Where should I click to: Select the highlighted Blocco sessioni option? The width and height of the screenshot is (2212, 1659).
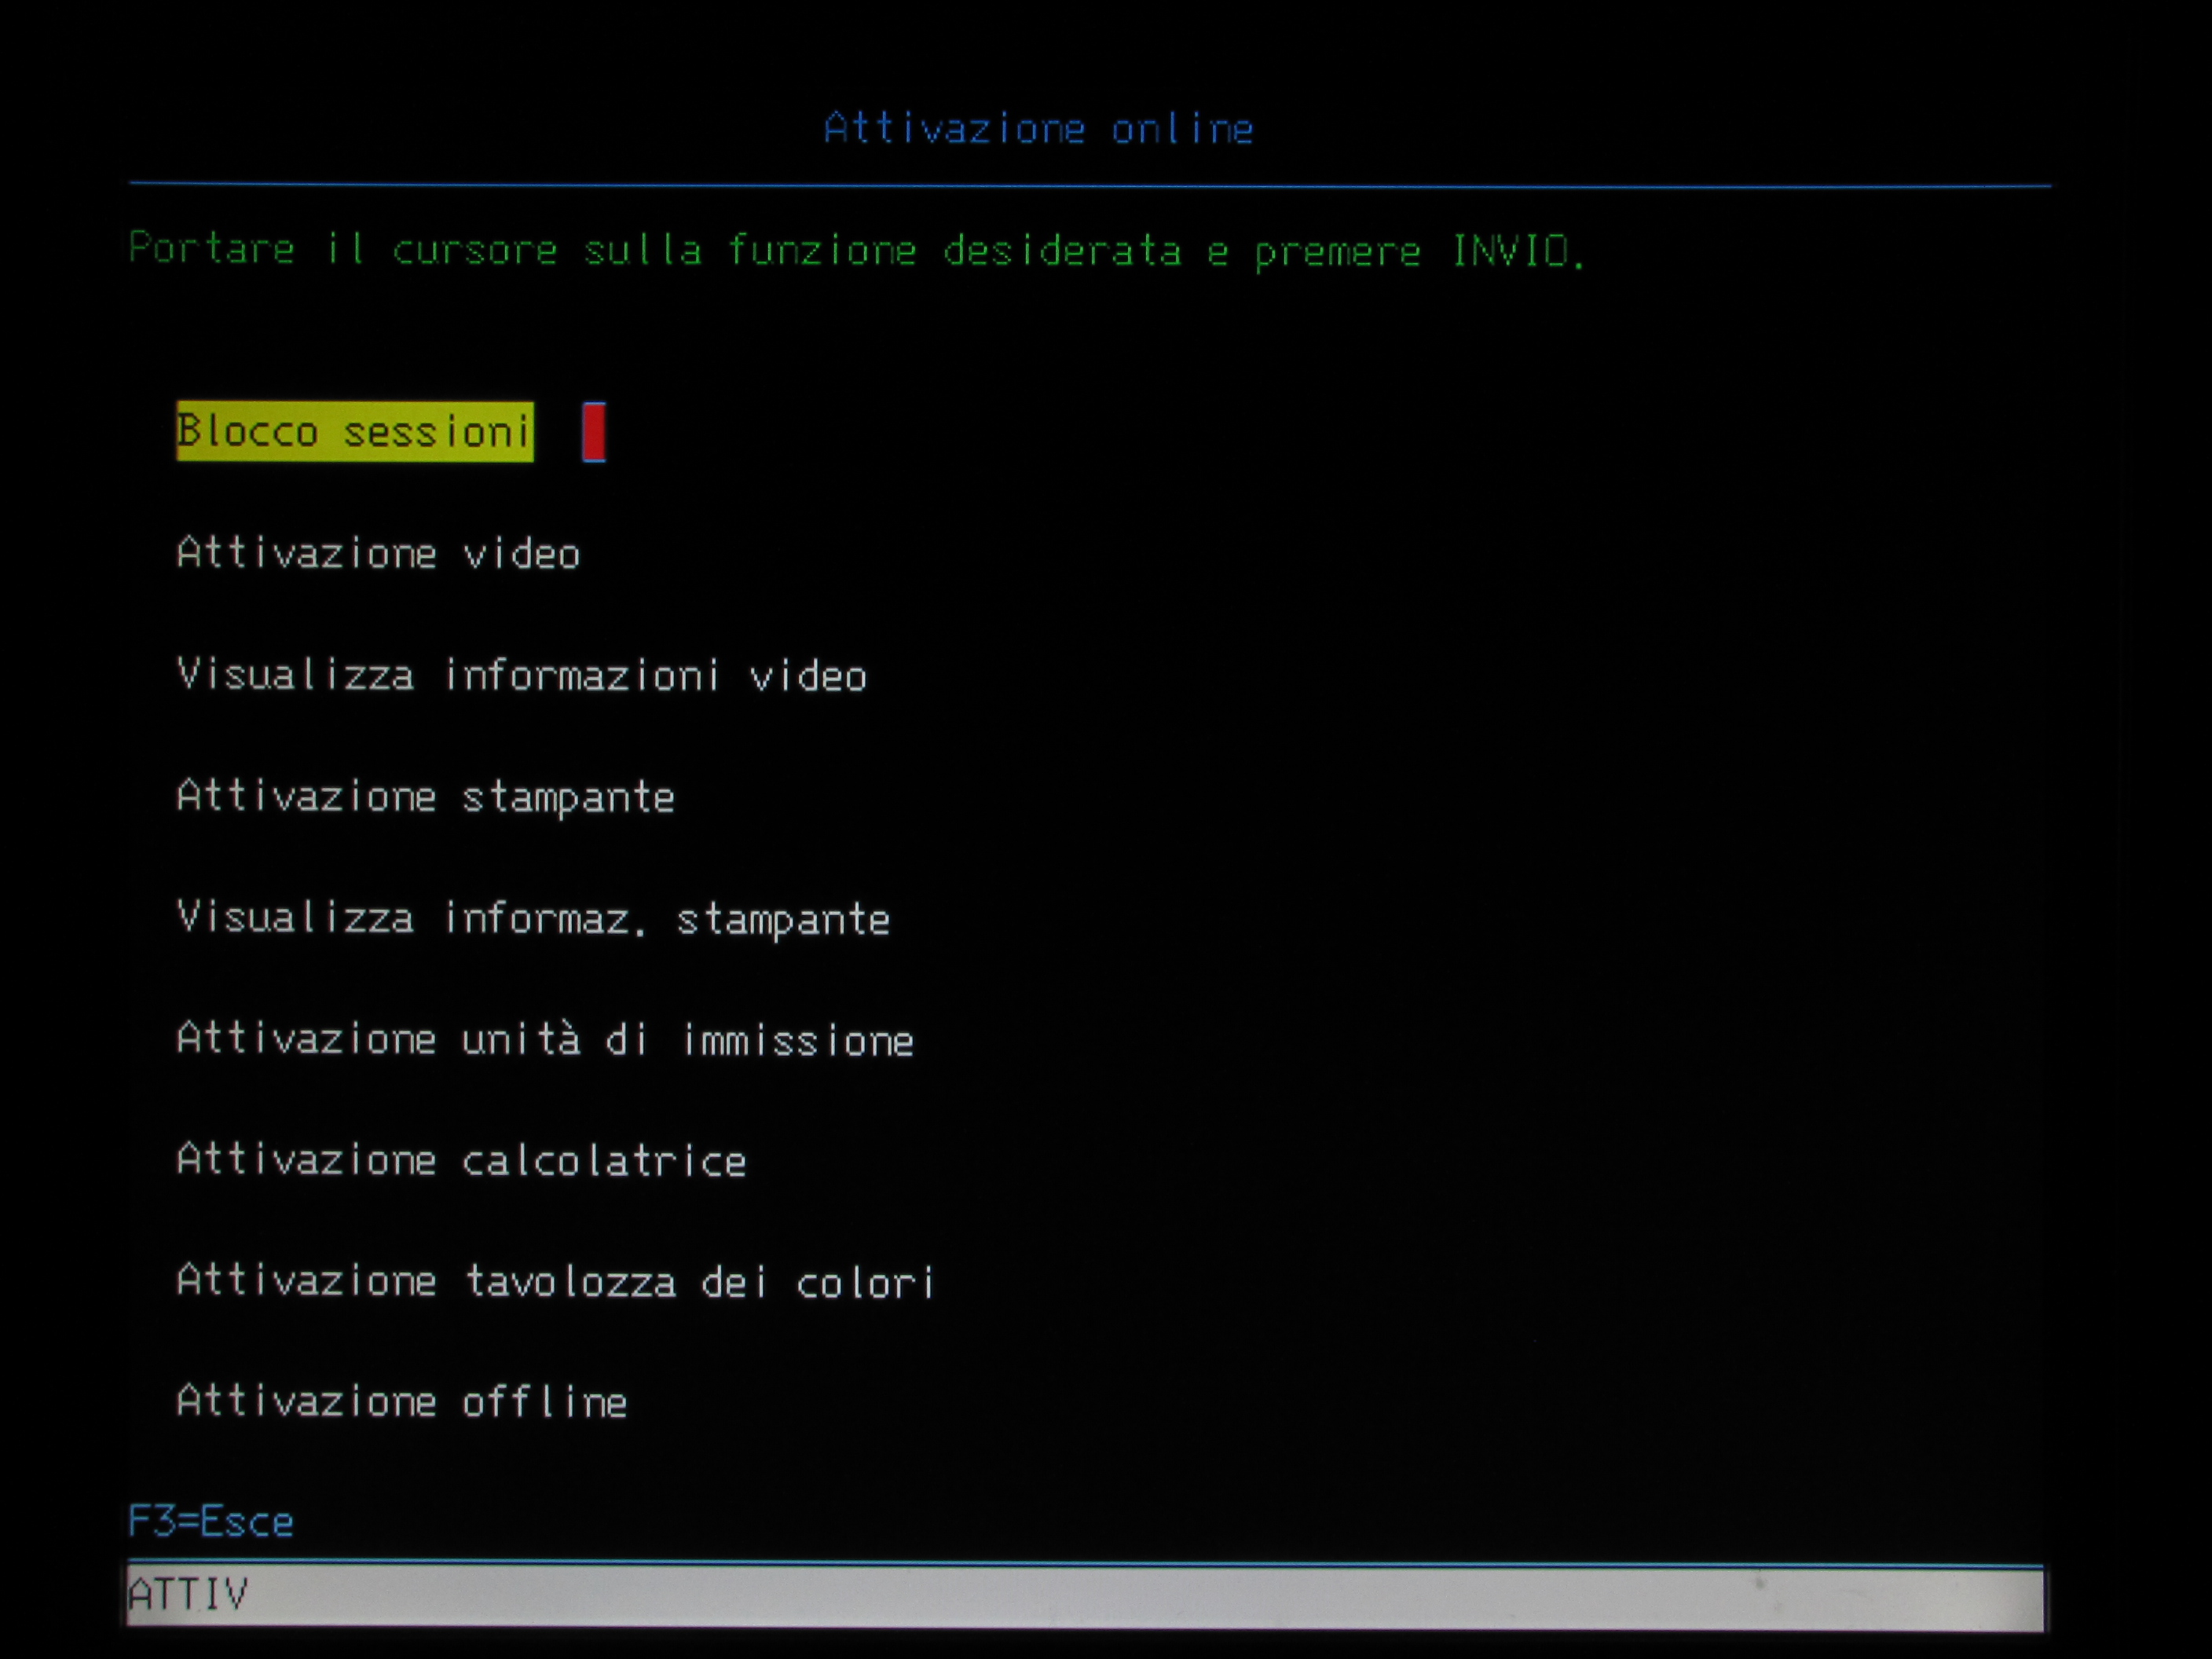click(354, 432)
